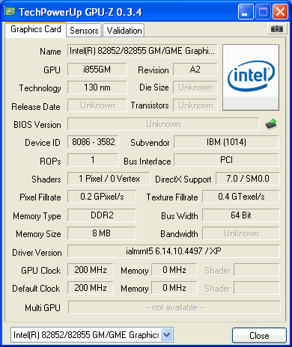
Task: Click the Die Size field showing Unknown
Action: click(195, 87)
